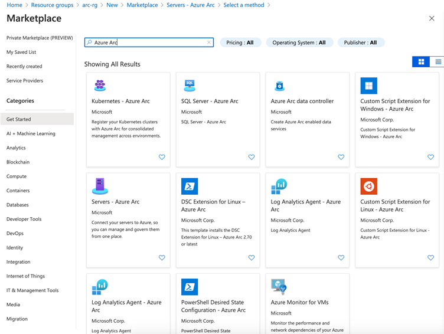Click the Custom Script Extension for Windows icon

click(368, 86)
